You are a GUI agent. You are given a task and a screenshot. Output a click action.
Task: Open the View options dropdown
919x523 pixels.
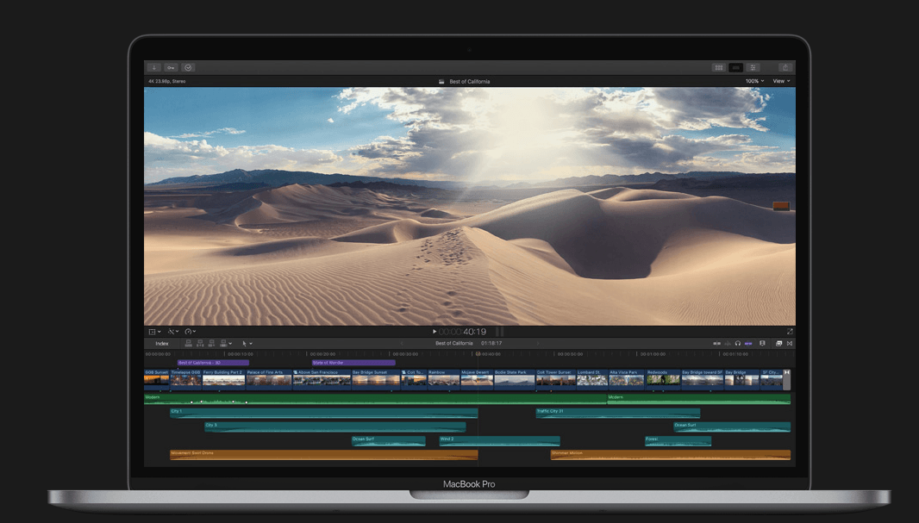(x=781, y=81)
